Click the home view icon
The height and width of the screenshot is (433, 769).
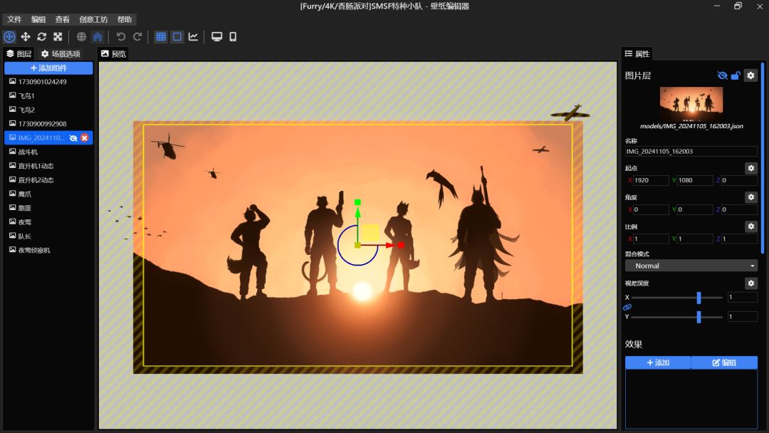[98, 36]
